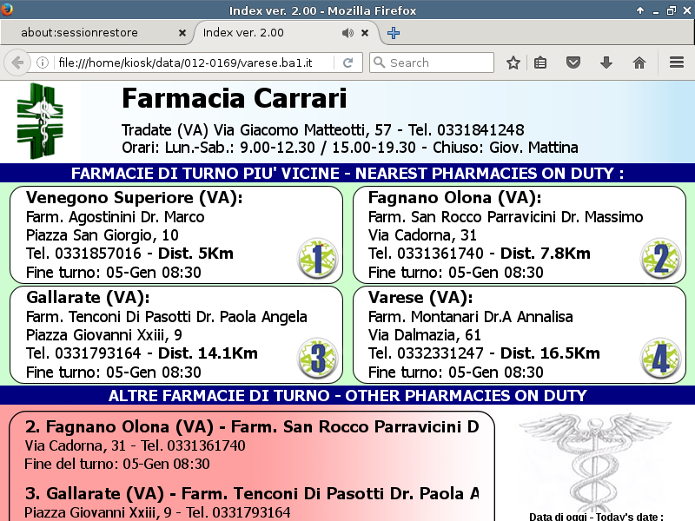Screen dimensions: 695x521
Task: Open the Firefox hamburger menu
Action: pos(677,63)
